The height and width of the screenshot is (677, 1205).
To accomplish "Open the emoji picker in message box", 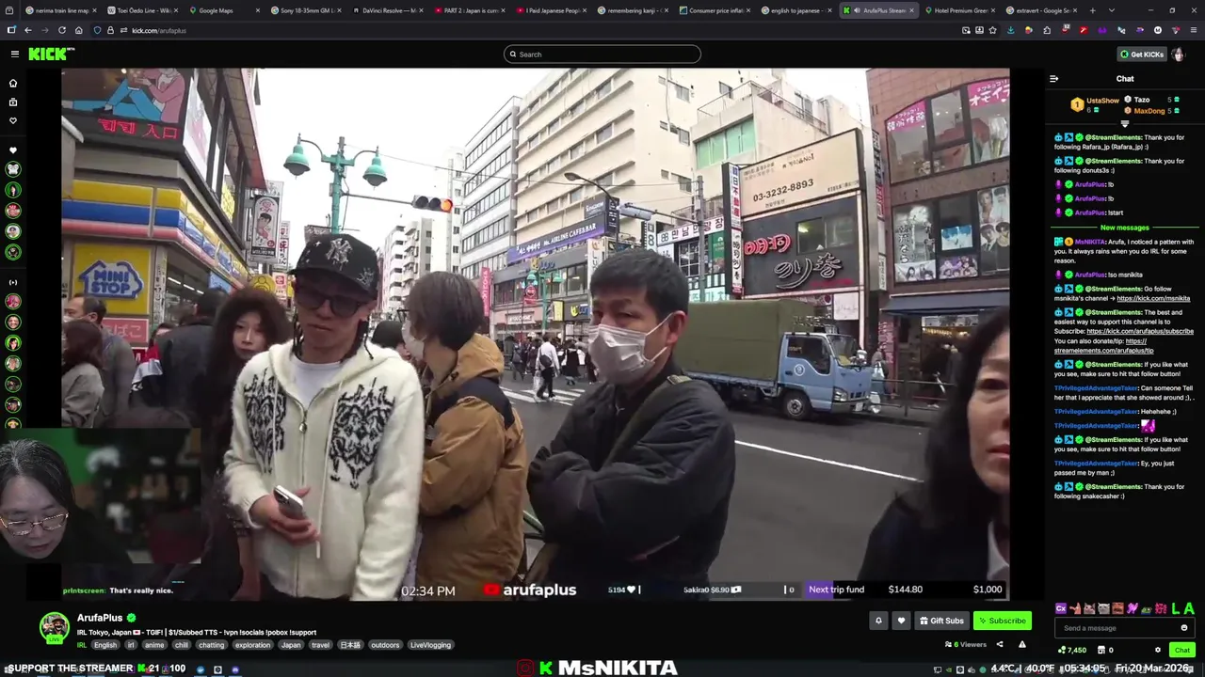I will [x=1184, y=628].
